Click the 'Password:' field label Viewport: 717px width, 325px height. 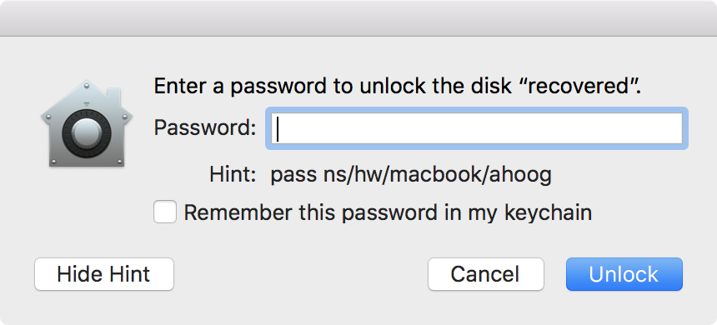(x=204, y=127)
